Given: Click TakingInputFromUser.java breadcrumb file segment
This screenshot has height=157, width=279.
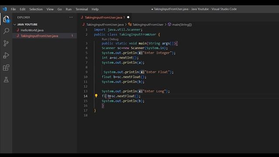Looking at the screenshot, I should pos(105,24).
